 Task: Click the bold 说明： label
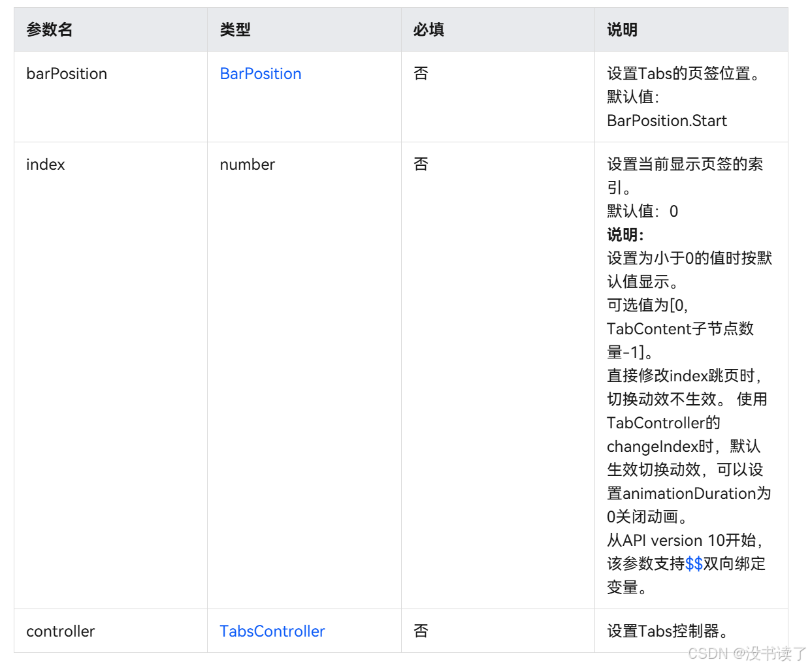coord(625,235)
